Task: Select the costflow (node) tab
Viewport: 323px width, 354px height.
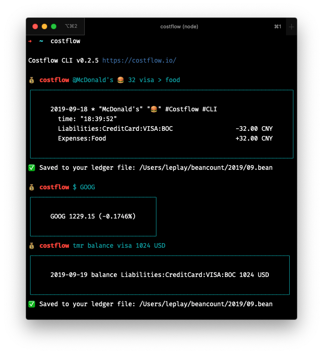Action: (x=179, y=26)
